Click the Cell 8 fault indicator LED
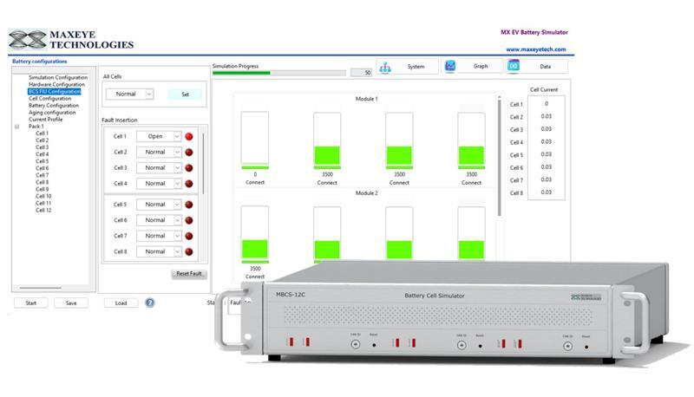 (x=189, y=251)
